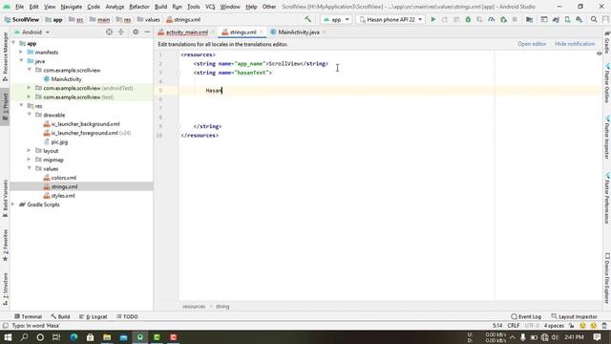Open the Logcat tool window

click(x=94, y=316)
